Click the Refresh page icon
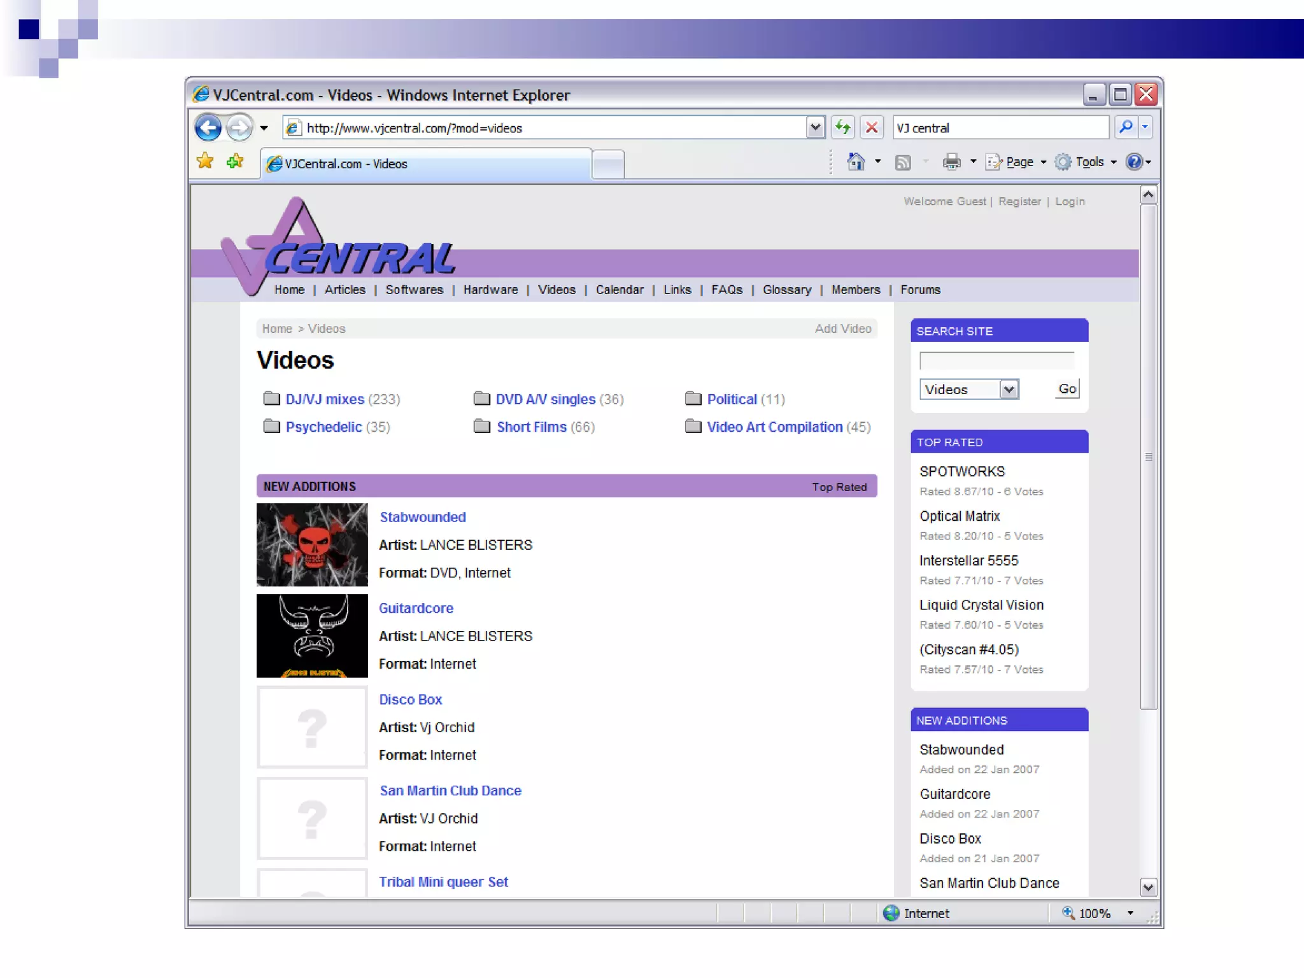 (x=843, y=127)
